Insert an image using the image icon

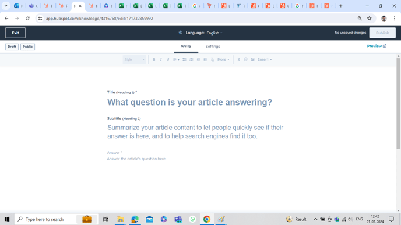coord(252,59)
